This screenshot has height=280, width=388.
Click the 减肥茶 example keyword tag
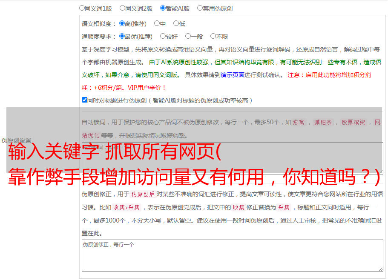[x=323, y=122]
